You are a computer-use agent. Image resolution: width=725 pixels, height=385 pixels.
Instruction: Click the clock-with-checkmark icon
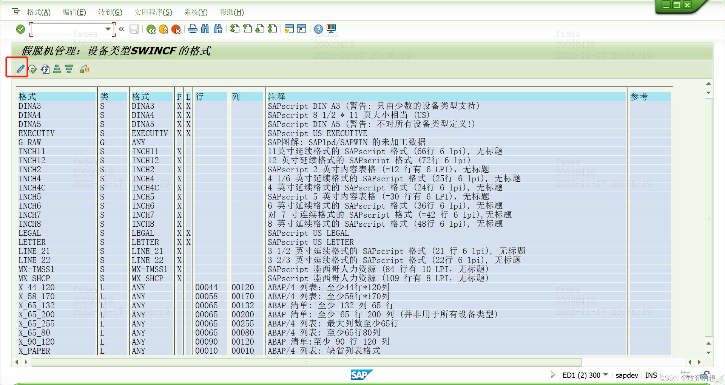[x=32, y=69]
